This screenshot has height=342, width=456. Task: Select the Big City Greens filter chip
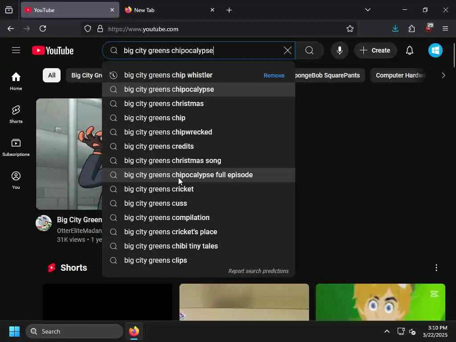click(84, 75)
